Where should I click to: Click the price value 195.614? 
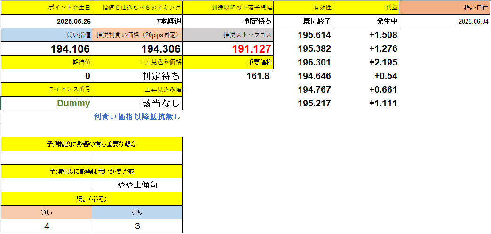click(x=315, y=35)
